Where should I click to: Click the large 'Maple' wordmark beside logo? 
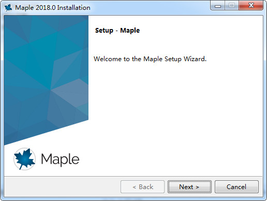tap(60, 160)
